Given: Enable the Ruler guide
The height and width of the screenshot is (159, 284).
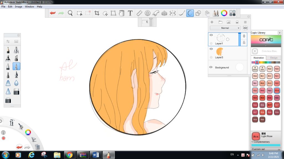Looking at the screenshot, I should coord(139,13).
